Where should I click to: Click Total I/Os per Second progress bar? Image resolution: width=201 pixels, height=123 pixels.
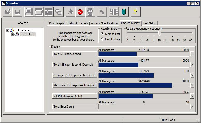144,54
